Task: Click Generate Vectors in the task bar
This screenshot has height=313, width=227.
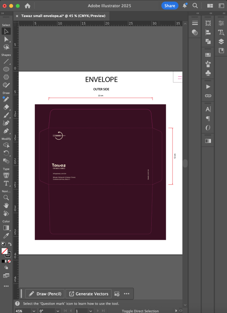Action: [x=89, y=294]
